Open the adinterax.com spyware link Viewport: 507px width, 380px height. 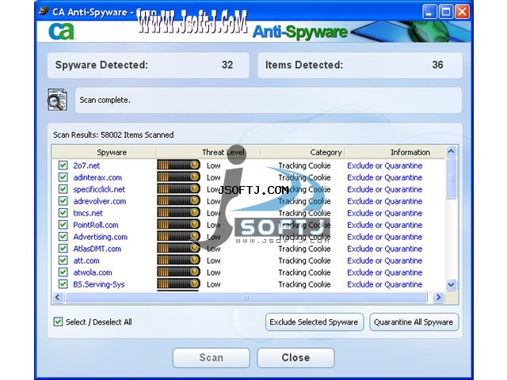point(97,177)
